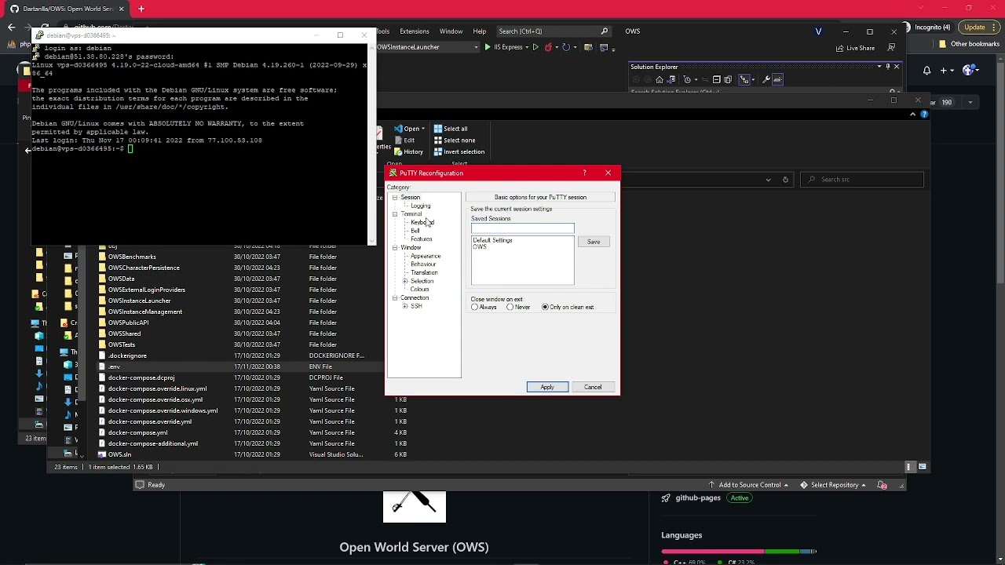Collapse the Connection tree node

pyautogui.click(x=395, y=298)
